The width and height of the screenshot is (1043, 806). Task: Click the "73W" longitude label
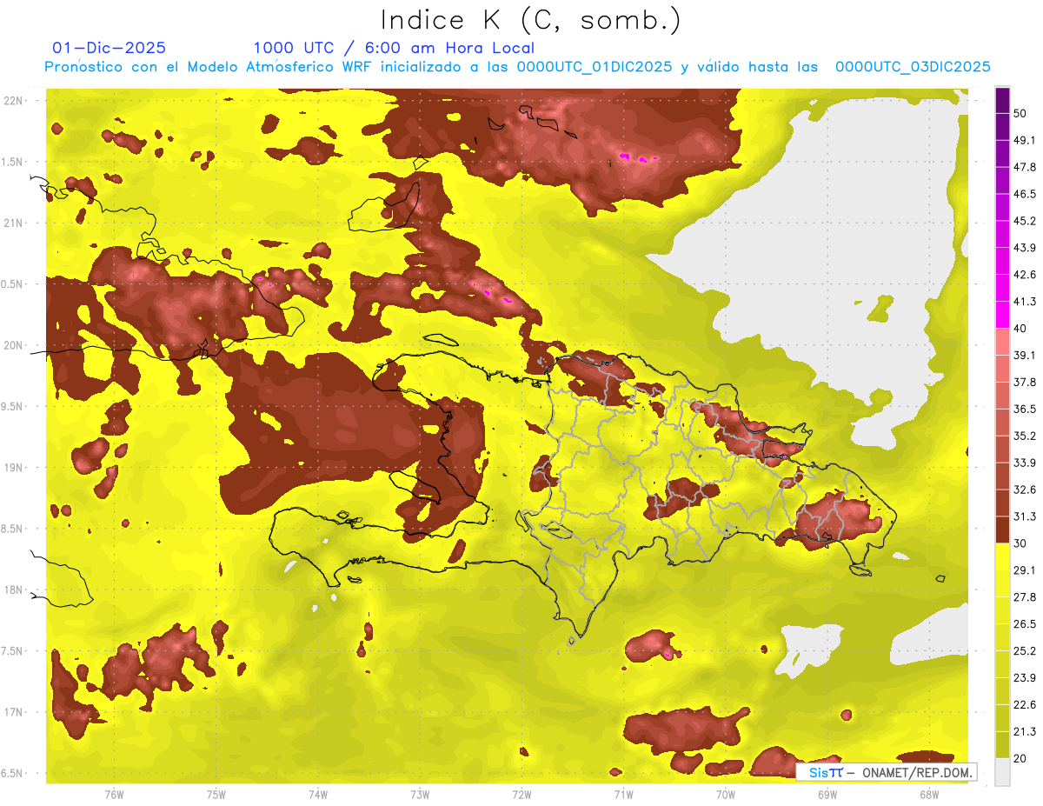click(420, 794)
